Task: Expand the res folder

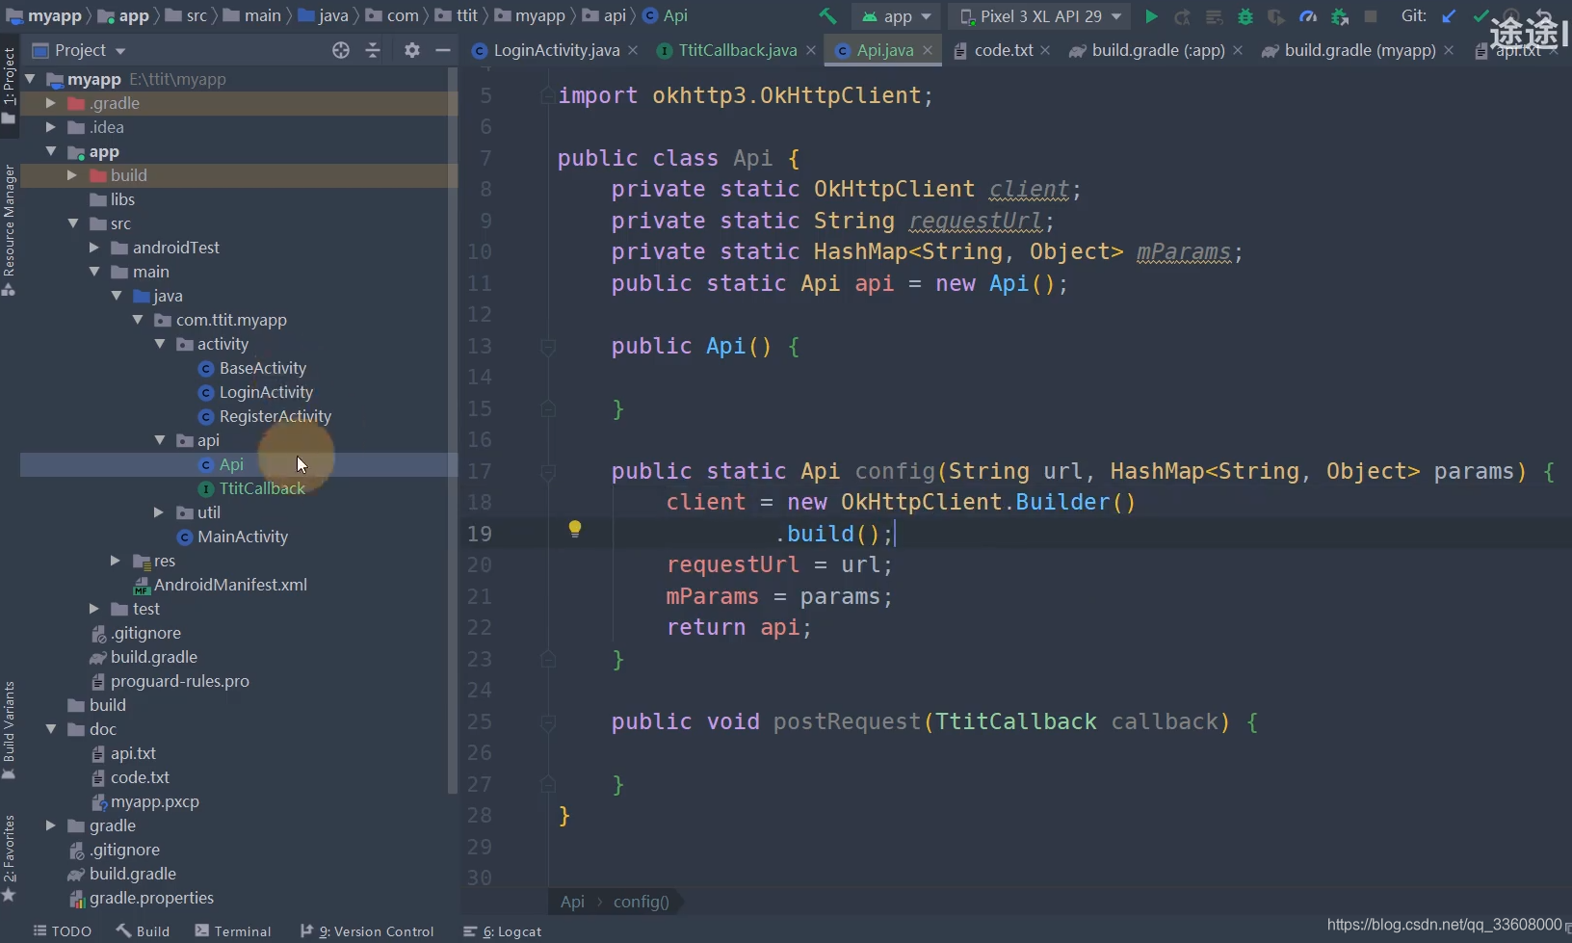Action: [116, 561]
